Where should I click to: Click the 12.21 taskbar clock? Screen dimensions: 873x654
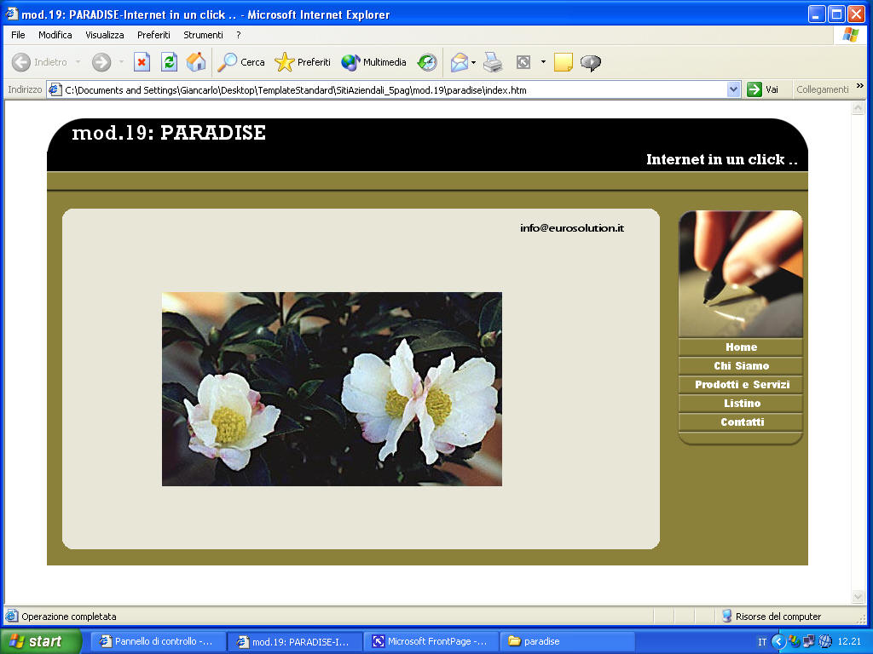click(x=849, y=642)
